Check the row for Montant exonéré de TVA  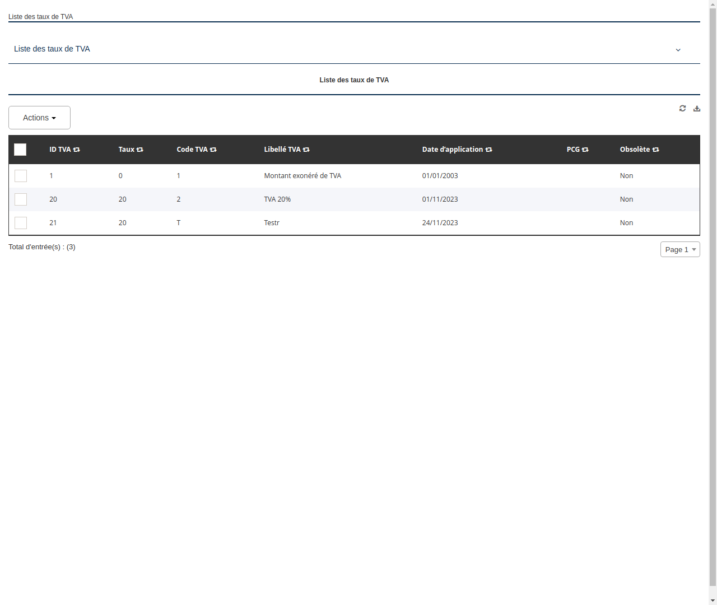21,175
